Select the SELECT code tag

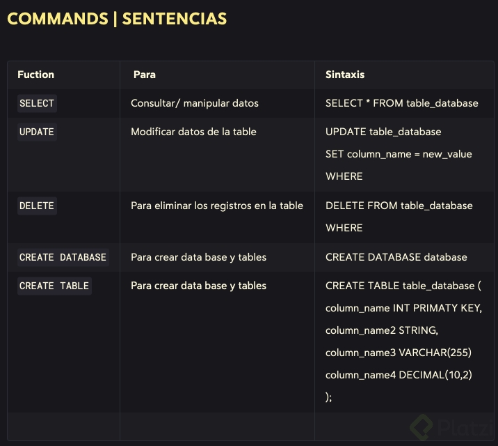37,103
